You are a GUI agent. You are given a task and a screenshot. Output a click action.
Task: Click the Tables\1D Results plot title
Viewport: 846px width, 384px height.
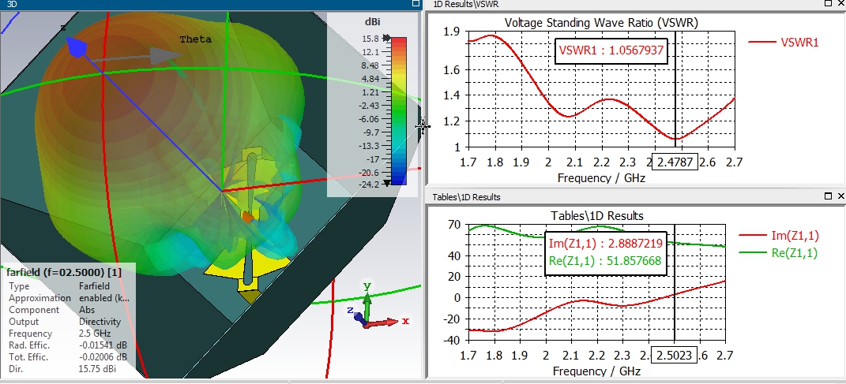(x=596, y=215)
